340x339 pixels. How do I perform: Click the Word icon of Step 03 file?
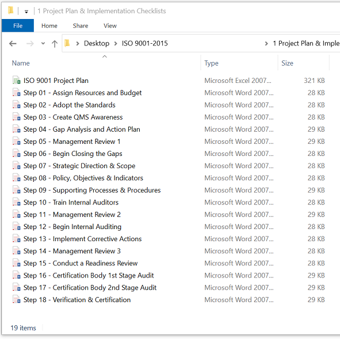click(17, 117)
